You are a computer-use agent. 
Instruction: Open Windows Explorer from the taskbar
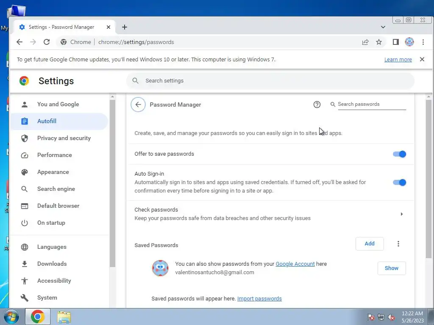coord(64,317)
